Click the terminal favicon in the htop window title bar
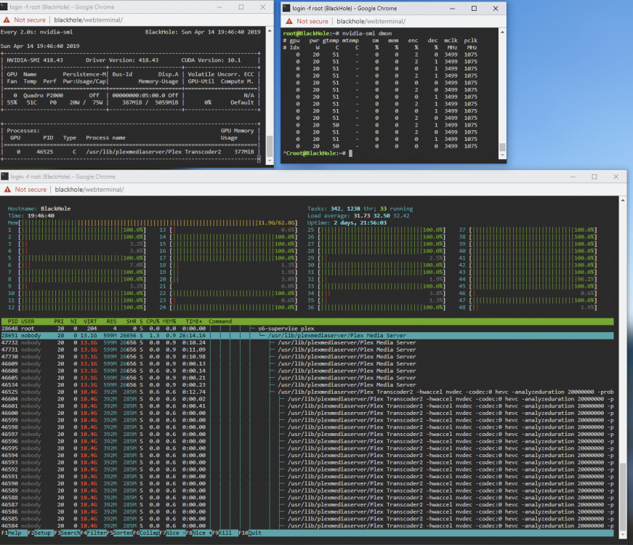The height and width of the screenshot is (545, 633). point(5,177)
